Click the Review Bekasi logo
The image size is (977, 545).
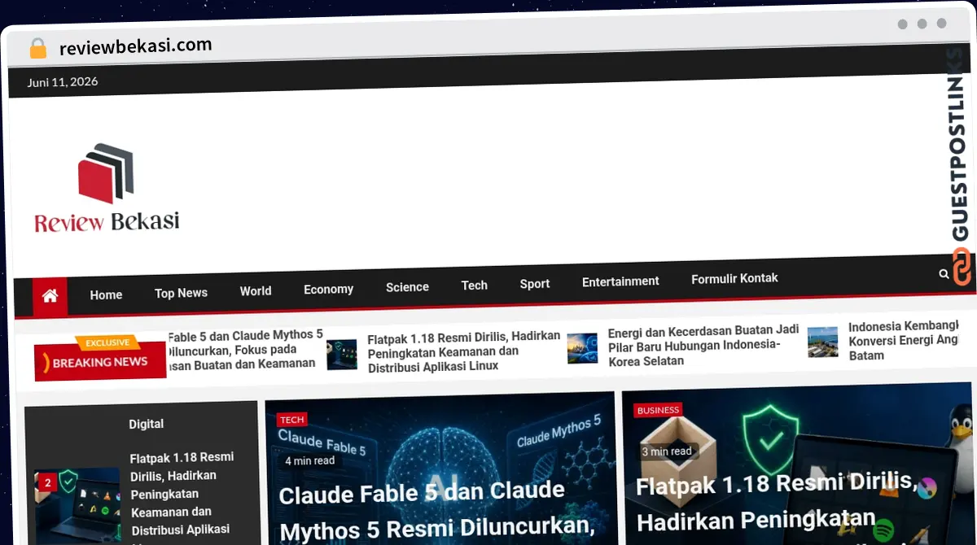(x=107, y=188)
